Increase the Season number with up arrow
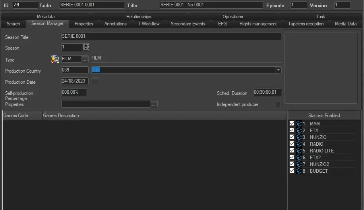This screenshot has height=210, width=364. point(86,45)
